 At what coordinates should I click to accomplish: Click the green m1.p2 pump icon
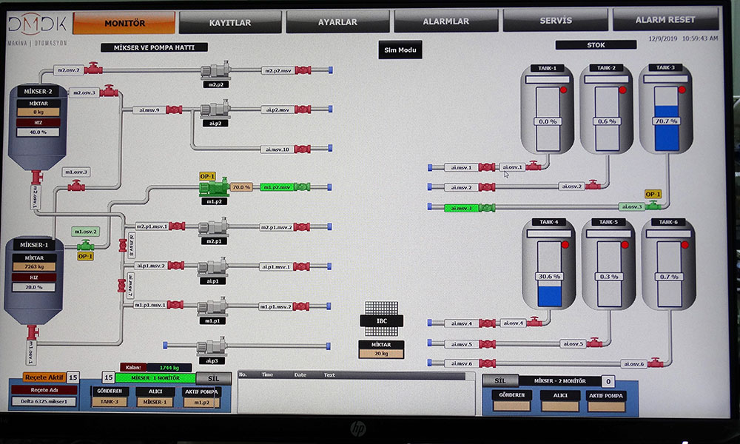tap(214, 187)
